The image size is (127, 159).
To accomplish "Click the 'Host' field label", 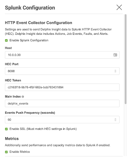I will (x=8, y=48).
